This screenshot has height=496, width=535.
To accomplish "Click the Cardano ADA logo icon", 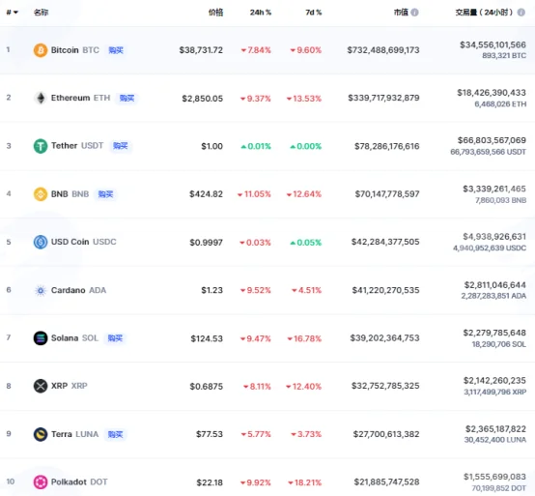I will click(41, 290).
